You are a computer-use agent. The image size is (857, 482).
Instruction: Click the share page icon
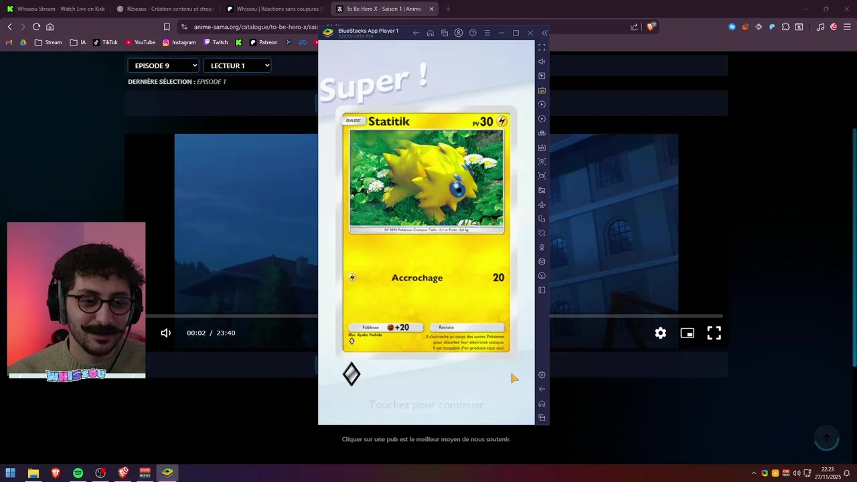(x=634, y=27)
